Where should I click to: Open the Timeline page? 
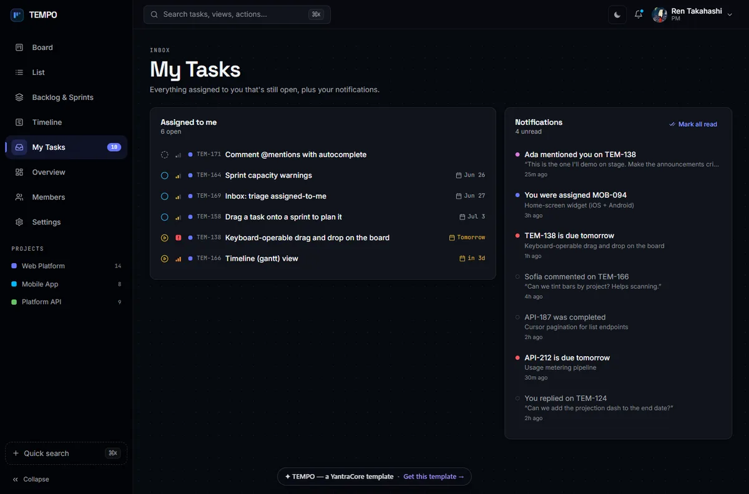66,122
